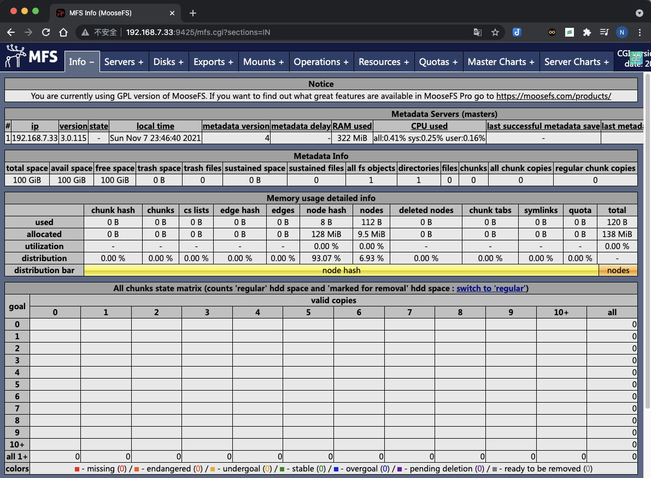651x478 pixels.
Task: Open the Chrome three-dot menu
Action: pos(640,32)
